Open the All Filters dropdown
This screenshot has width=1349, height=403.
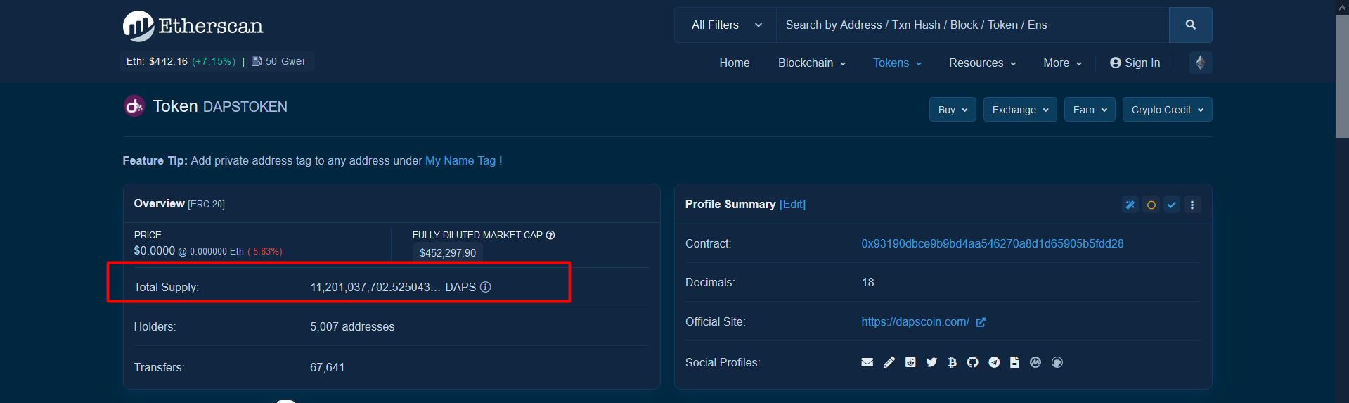coord(725,25)
